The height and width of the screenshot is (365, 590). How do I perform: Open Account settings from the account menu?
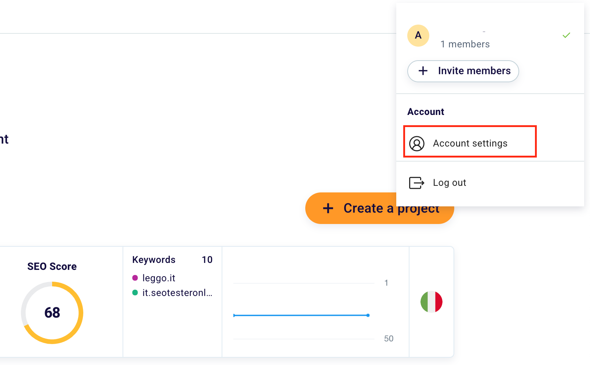(470, 143)
